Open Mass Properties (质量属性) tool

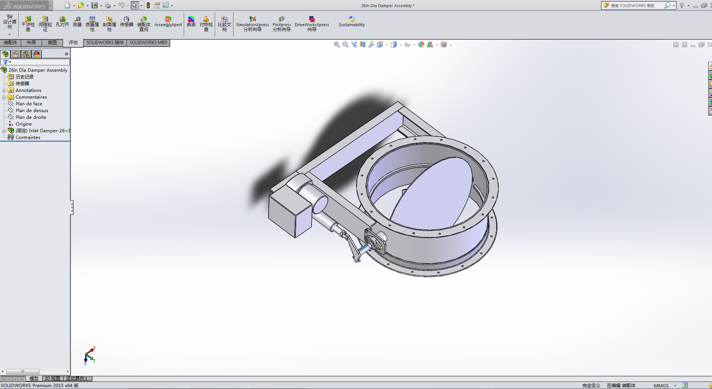(x=92, y=23)
